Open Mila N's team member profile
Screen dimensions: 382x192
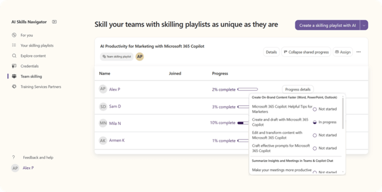pos(115,123)
